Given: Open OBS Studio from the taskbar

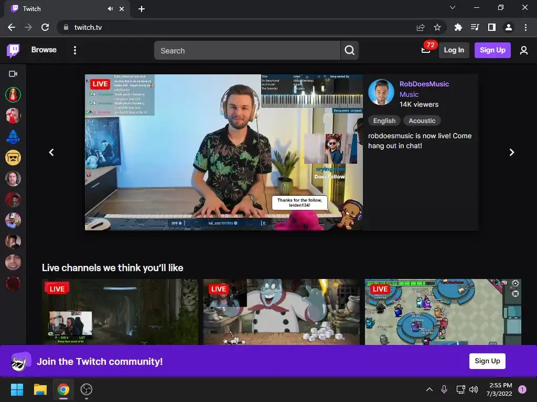Looking at the screenshot, I should [87, 389].
